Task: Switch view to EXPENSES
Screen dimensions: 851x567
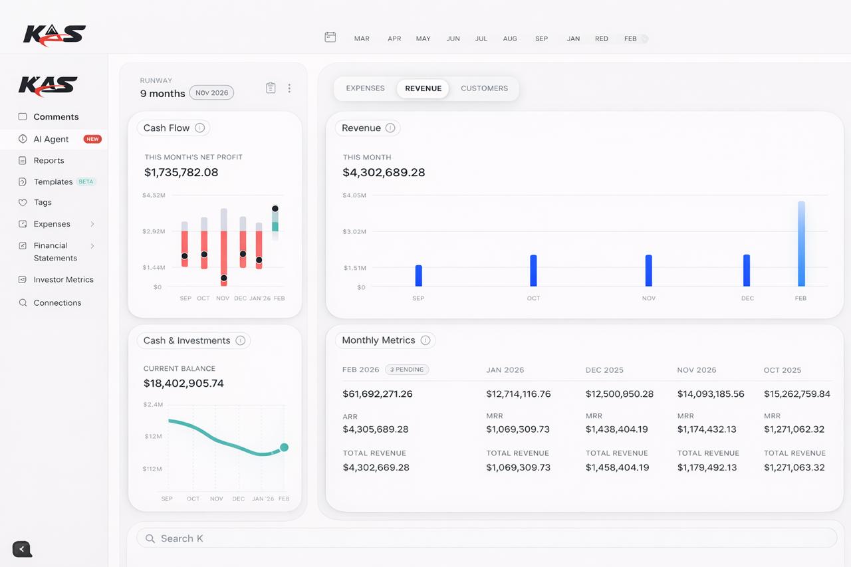Action: [x=365, y=88]
